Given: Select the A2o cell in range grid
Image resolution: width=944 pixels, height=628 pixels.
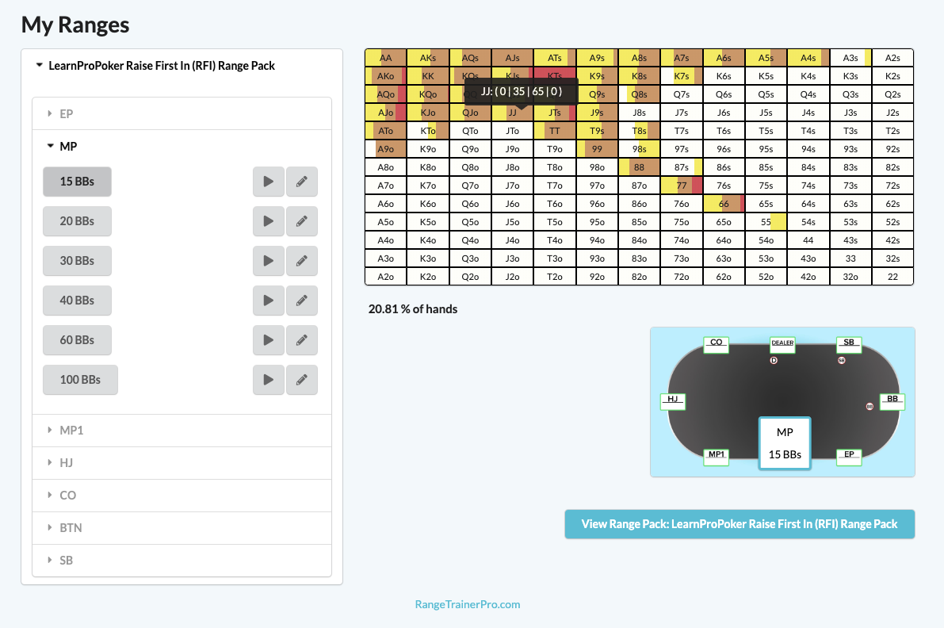Looking at the screenshot, I should tap(386, 277).
